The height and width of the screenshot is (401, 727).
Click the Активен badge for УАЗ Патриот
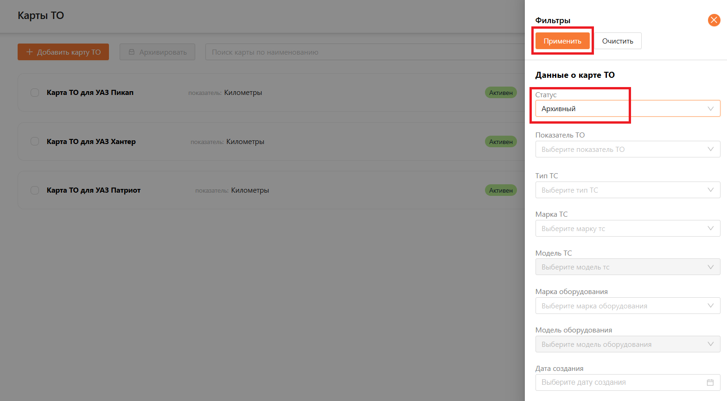[x=501, y=190]
